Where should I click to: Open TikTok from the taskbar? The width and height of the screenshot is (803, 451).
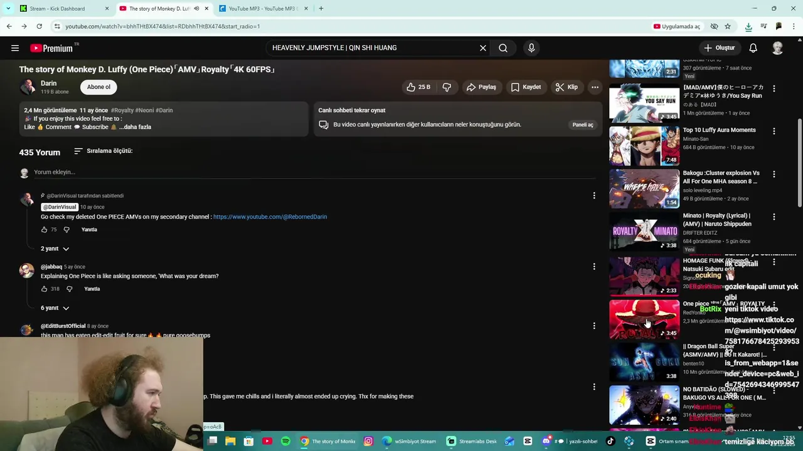[x=610, y=441]
